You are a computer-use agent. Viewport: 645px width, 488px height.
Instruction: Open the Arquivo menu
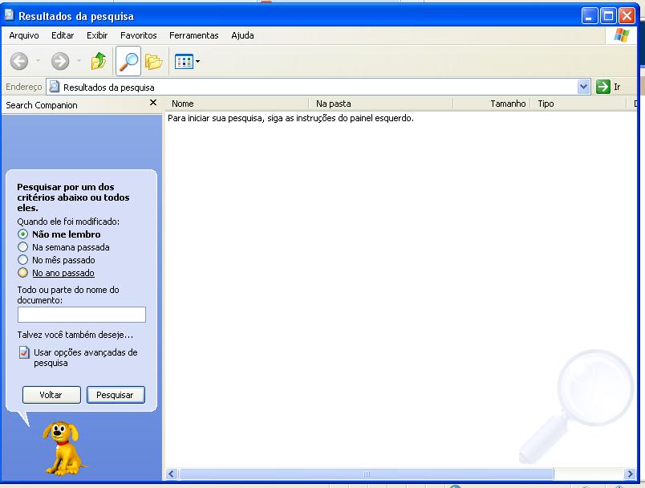24,35
